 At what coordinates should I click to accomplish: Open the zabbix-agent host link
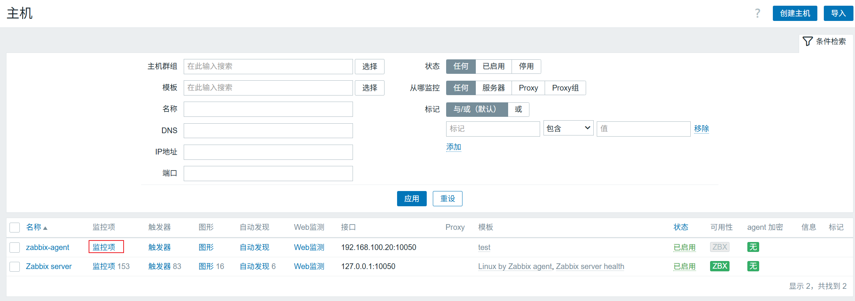48,247
